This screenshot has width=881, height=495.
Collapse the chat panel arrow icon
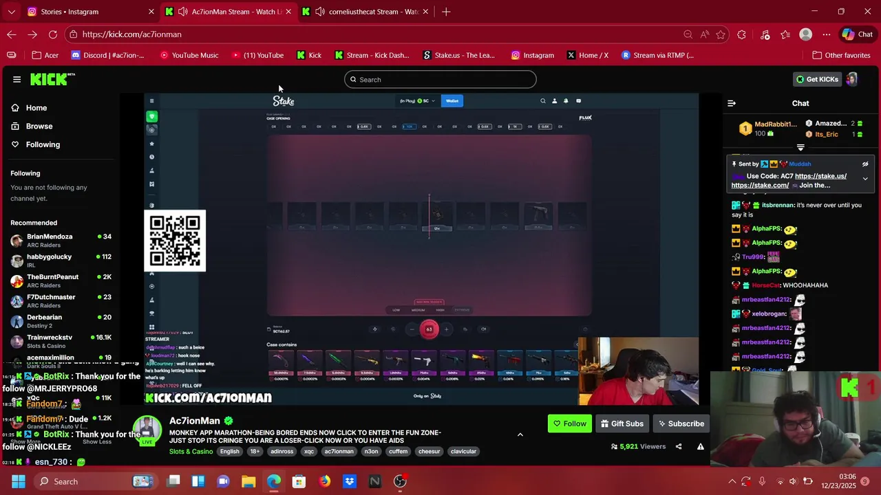[x=732, y=103]
